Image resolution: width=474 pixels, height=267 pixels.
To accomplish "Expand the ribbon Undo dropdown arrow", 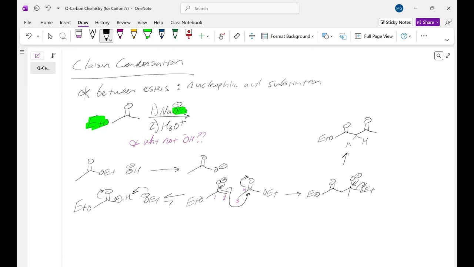I will [38, 36].
